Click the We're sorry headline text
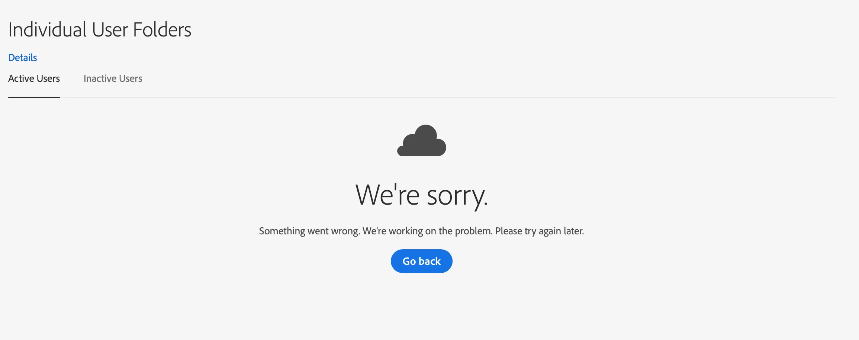This screenshot has height=340, width=859. [422, 195]
